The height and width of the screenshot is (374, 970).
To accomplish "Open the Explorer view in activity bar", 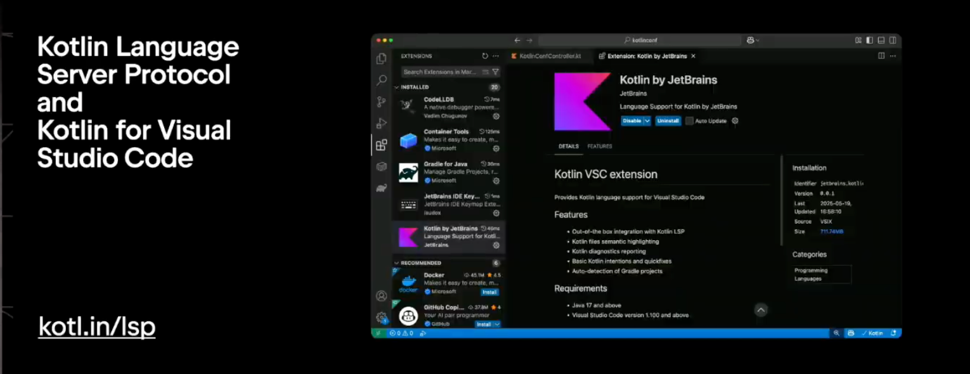I will (x=381, y=59).
